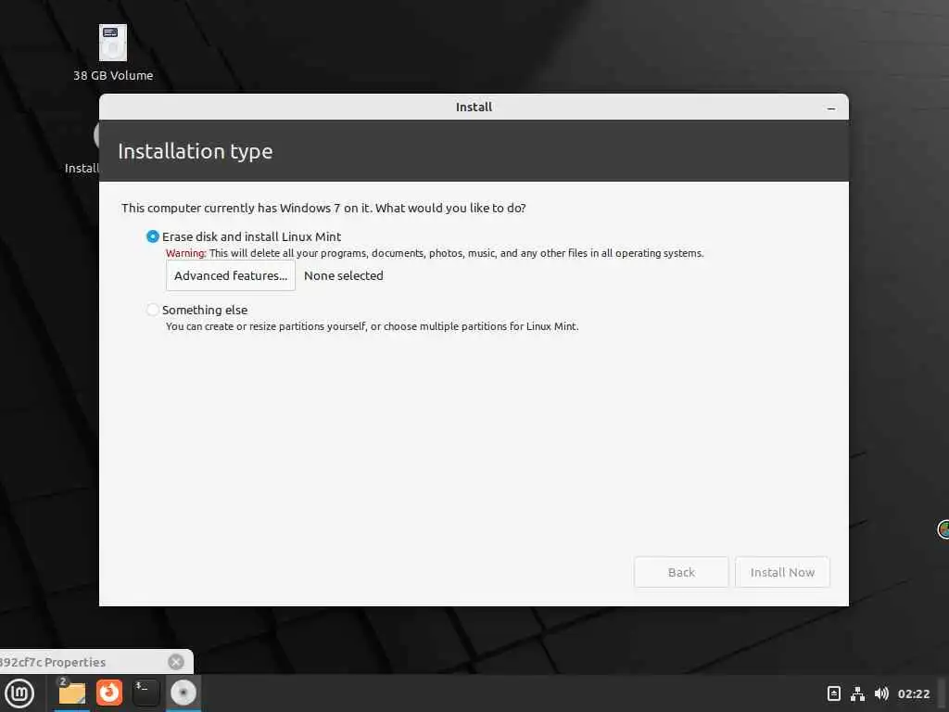
Task: Open the Linux Mint start menu
Action: click(x=19, y=693)
